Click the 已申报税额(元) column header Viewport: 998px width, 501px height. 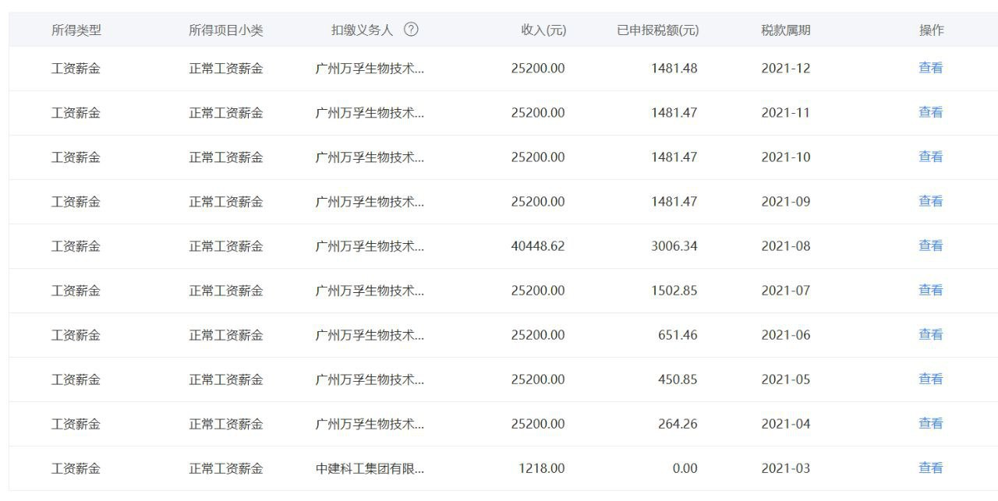tap(657, 30)
